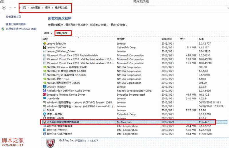
Task: Expand the chevron between 程序 and 程序和功能
Action: pyautogui.click(x=53, y=8)
